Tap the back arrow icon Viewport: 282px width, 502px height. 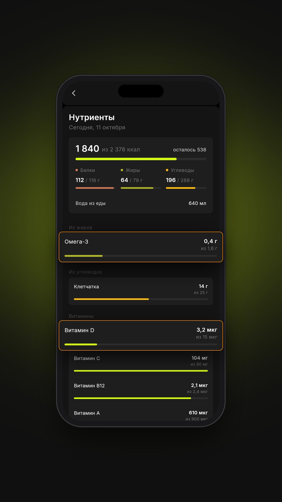(x=74, y=93)
